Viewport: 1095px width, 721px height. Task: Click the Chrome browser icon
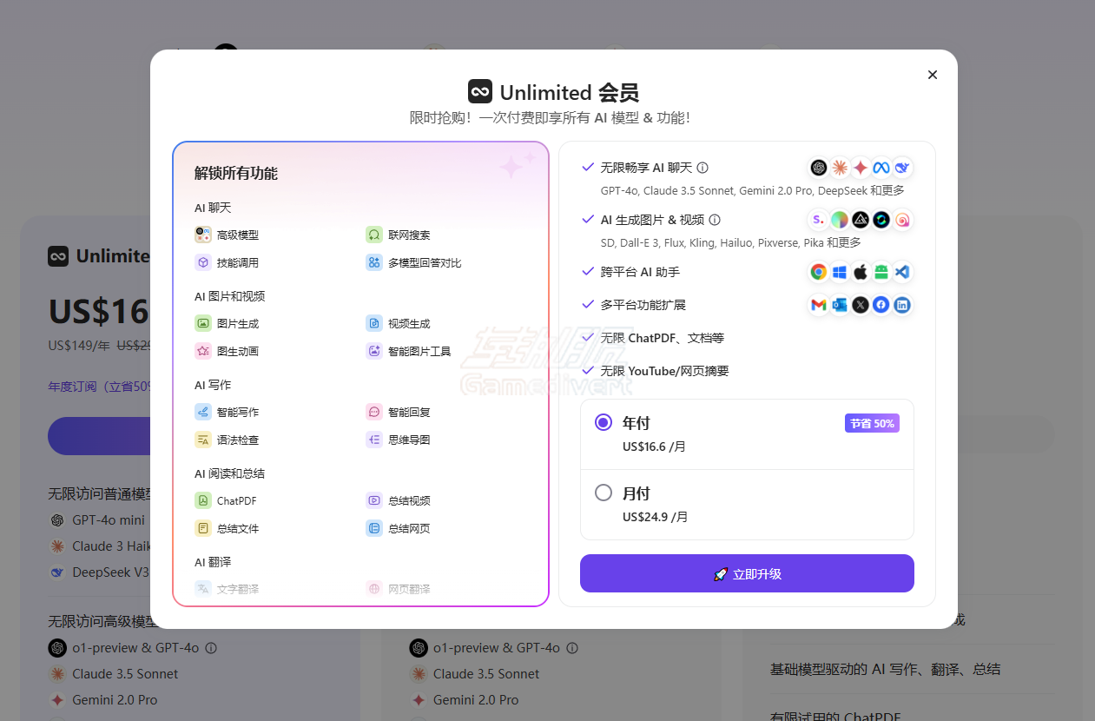tap(819, 272)
